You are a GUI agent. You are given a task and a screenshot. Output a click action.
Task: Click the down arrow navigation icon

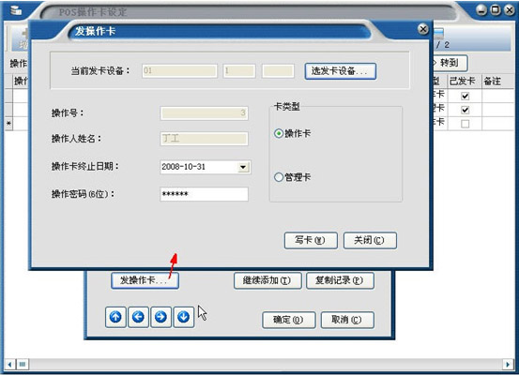point(183,317)
